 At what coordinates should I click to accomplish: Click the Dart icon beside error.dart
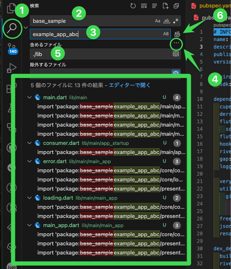(37, 161)
